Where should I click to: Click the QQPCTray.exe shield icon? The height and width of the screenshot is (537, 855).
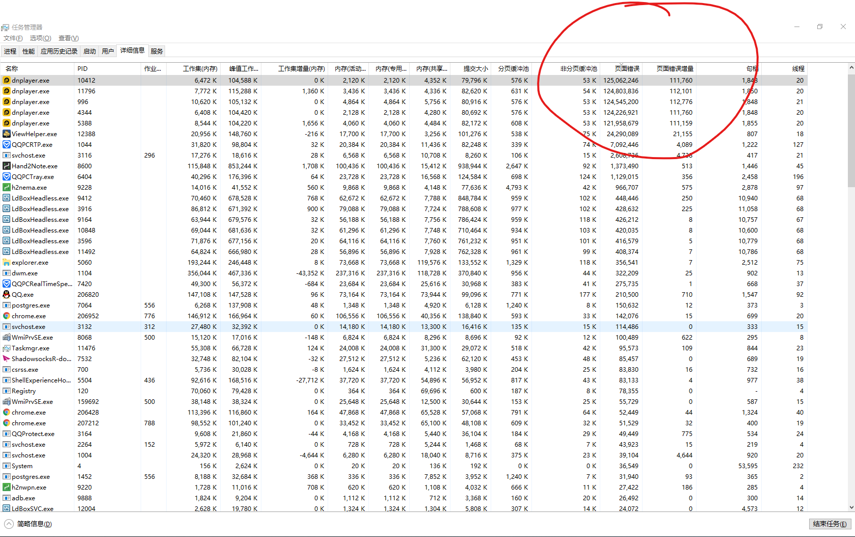(x=7, y=176)
